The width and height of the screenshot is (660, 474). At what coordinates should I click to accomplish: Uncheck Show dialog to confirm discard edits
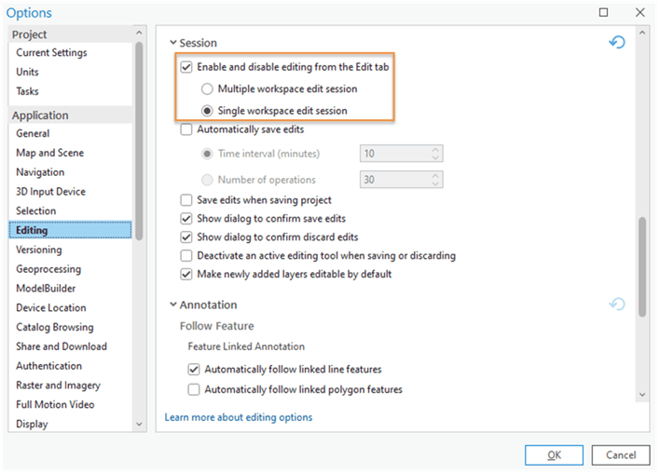click(x=186, y=237)
